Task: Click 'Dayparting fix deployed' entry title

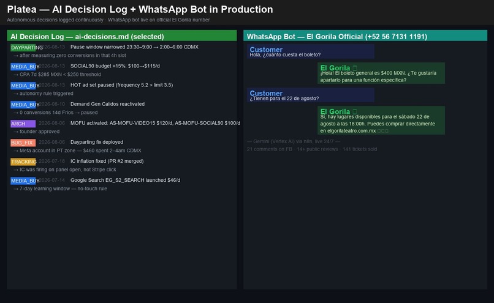Action: pos(97,142)
